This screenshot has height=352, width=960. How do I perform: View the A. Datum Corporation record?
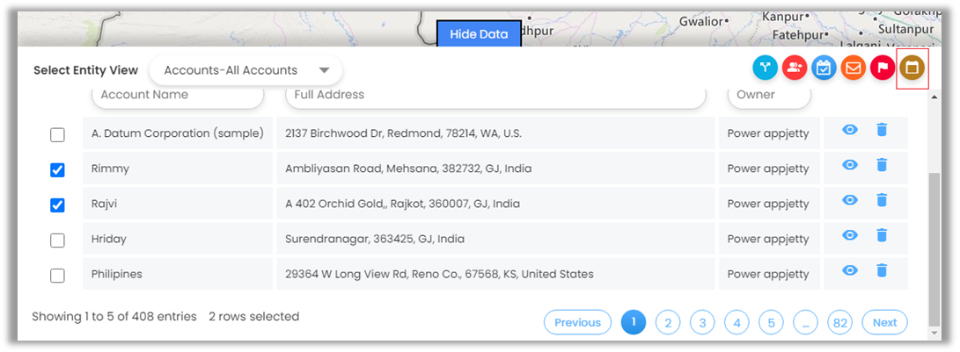pyautogui.click(x=850, y=131)
